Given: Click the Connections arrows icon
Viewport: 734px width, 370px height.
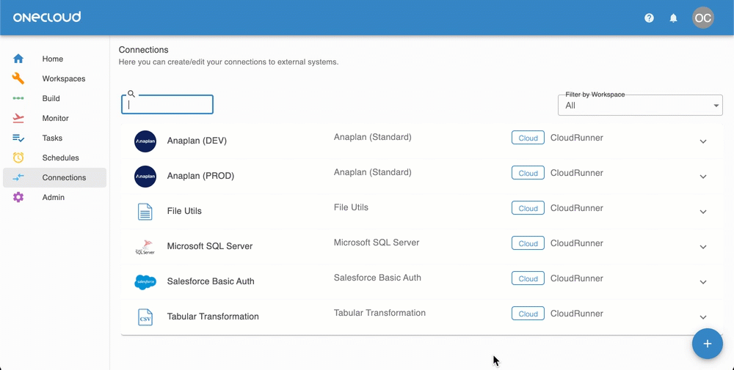Looking at the screenshot, I should pyautogui.click(x=18, y=177).
